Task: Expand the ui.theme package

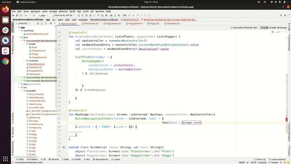Action: click(24, 61)
